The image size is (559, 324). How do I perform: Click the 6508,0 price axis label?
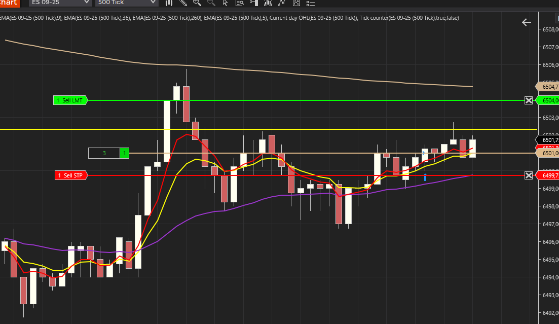(550, 29)
